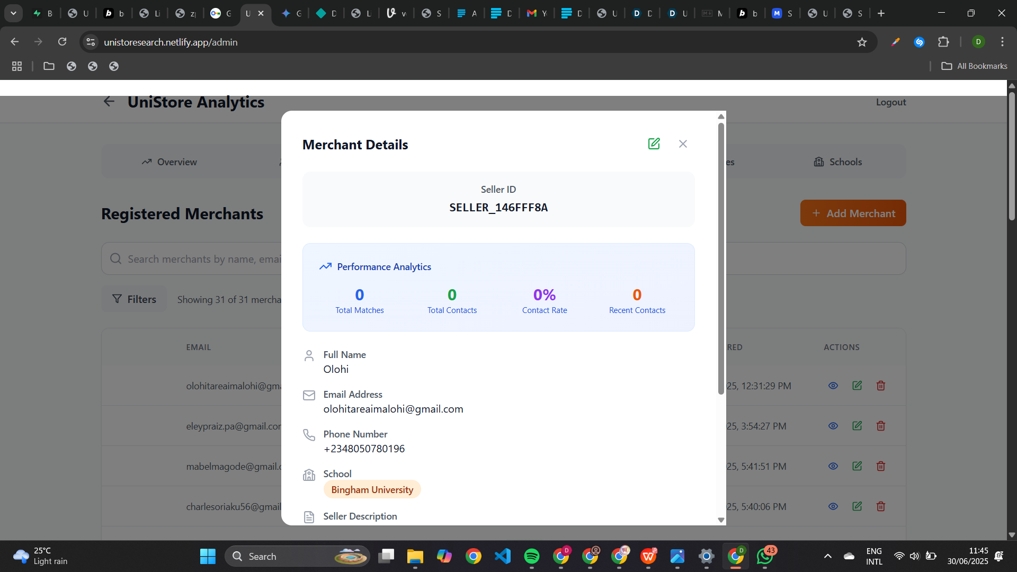
Task: Switch to the Schools tab
Action: 838,162
